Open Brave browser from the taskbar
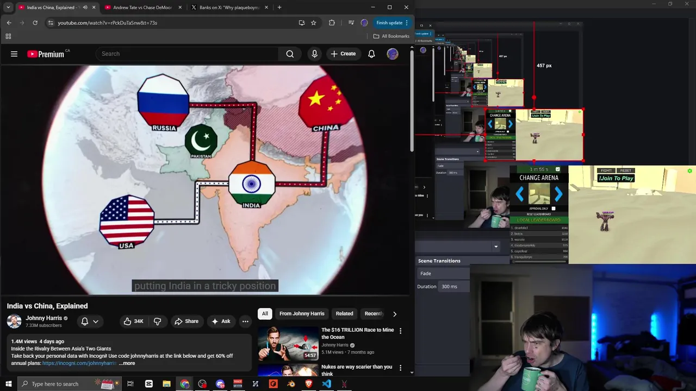 pos(308,384)
